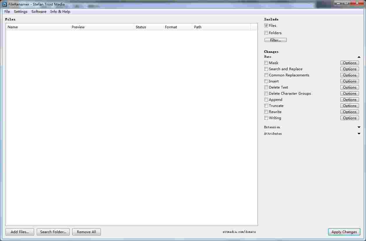Expand the Extension section arrow
The width and height of the screenshot is (366, 241).
click(x=359, y=127)
